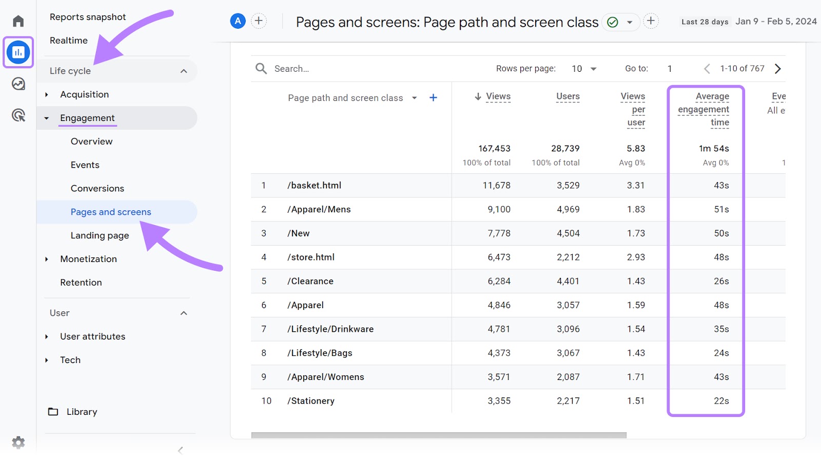
Task: Click the Reports bar chart icon
Action: coord(18,52)
